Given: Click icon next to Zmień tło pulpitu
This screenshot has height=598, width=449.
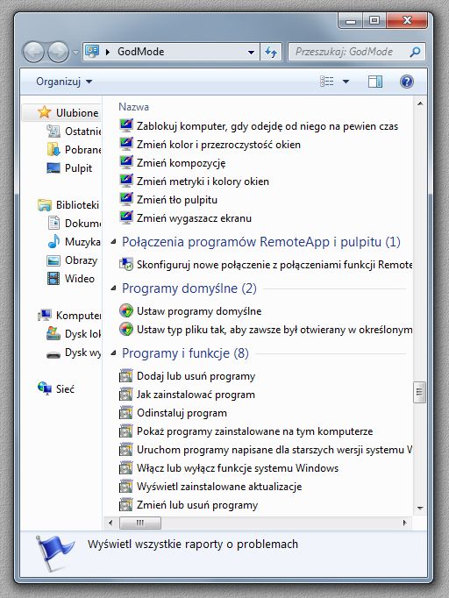Looking at the screenshot, I should pos(126,199).
